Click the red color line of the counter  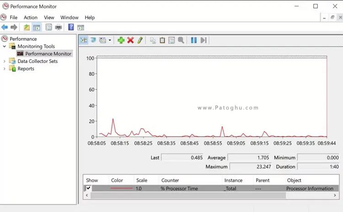coord(121,188)
